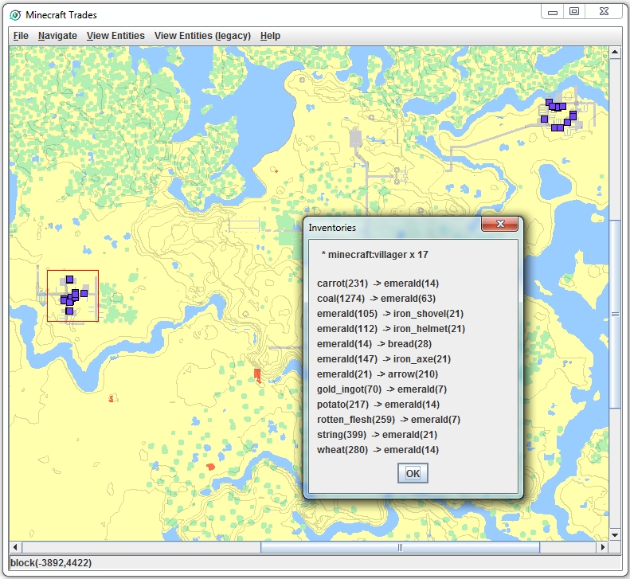Open the View Entities menu
Image resolution: width=630 pixels, height=579 pixels.
point(115,36)
